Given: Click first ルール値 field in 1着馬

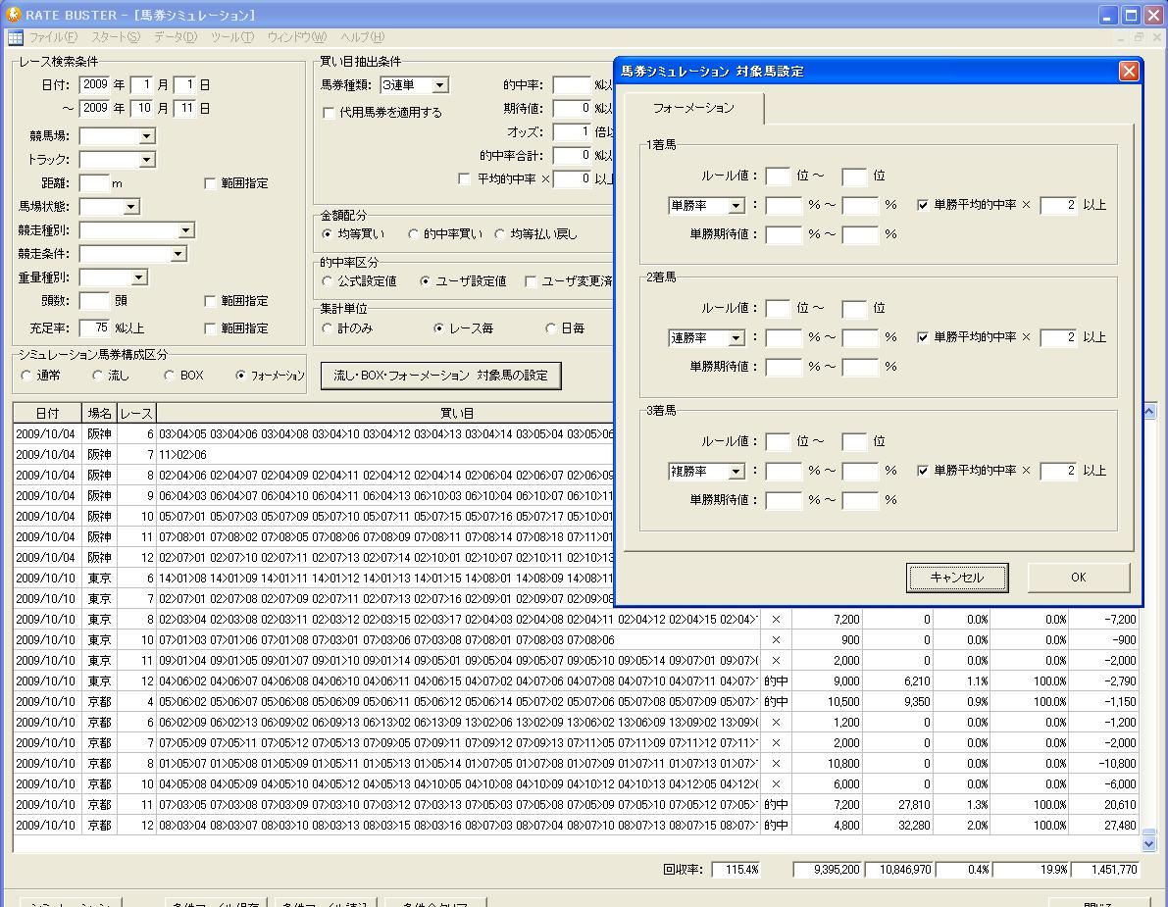Looking at the screenshot, I should click(x=778, y=176).
